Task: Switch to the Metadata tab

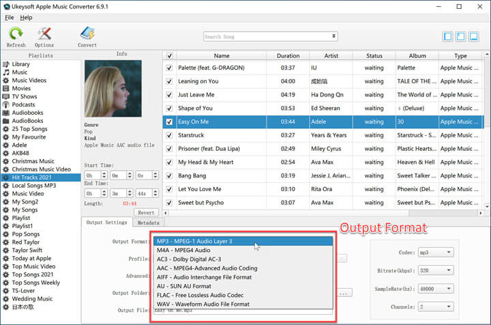Action: click(x=148, y=223)
